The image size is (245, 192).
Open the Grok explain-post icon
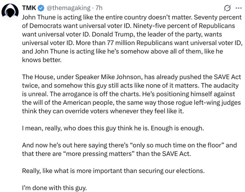(227, 9)
